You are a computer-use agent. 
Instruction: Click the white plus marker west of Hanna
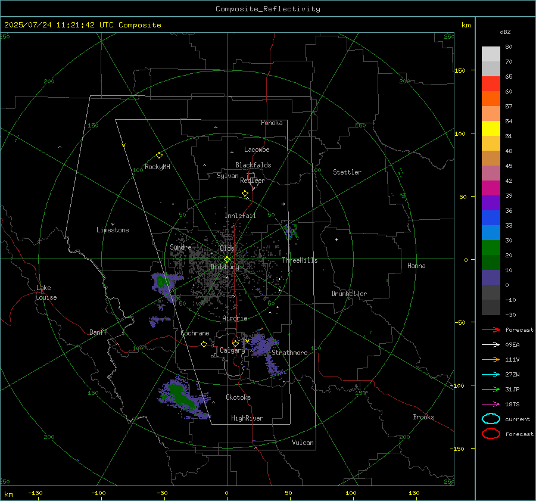(336, 239)
